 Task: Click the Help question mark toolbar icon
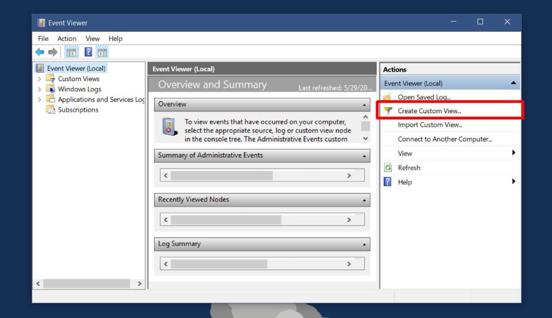point(87,52)
